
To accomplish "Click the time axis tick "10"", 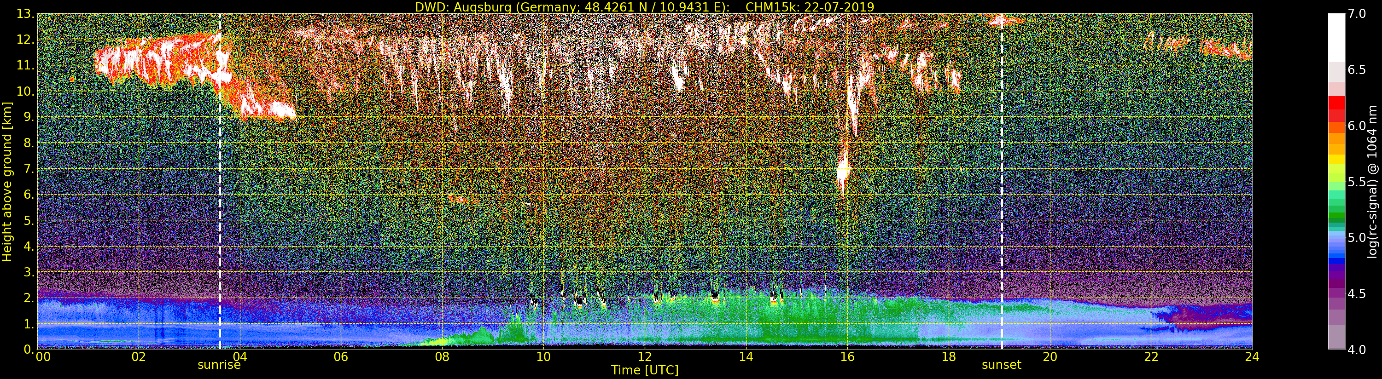I will (x=543, y=357).
